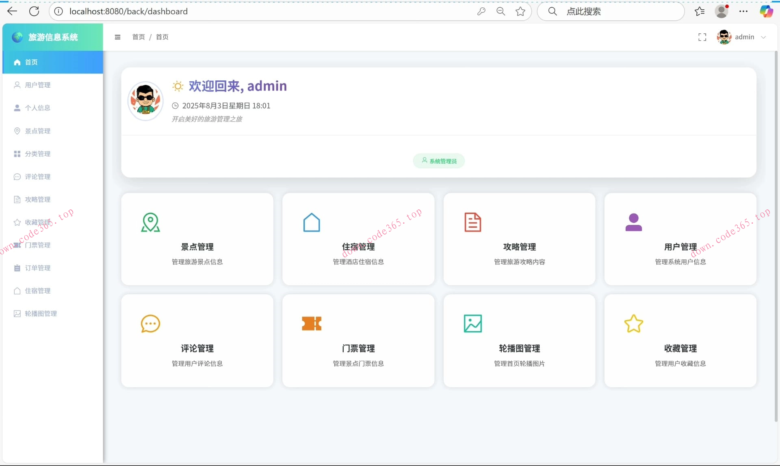Click the 轮播图管理 image icon on its card
Image resolution: width=780 pixels, height=466 pixels.
click(472, 324)
